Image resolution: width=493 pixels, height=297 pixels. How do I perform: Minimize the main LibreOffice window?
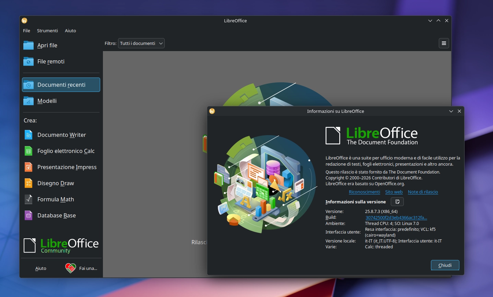click(x=430, y=21)
